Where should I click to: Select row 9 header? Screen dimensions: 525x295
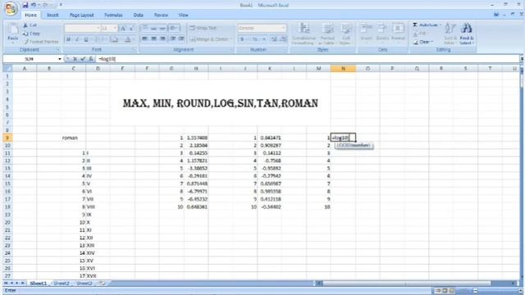[7, 138]
